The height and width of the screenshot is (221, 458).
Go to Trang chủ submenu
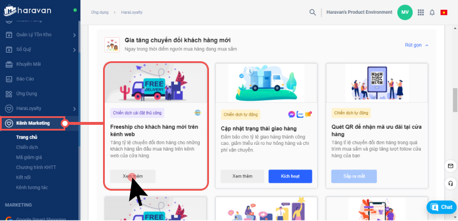[x=26, y=137]
